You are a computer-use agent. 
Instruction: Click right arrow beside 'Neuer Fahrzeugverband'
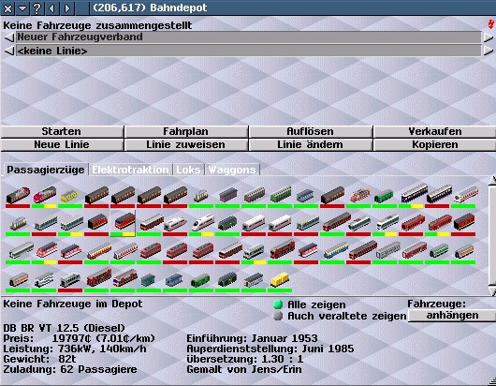(489, 37)
